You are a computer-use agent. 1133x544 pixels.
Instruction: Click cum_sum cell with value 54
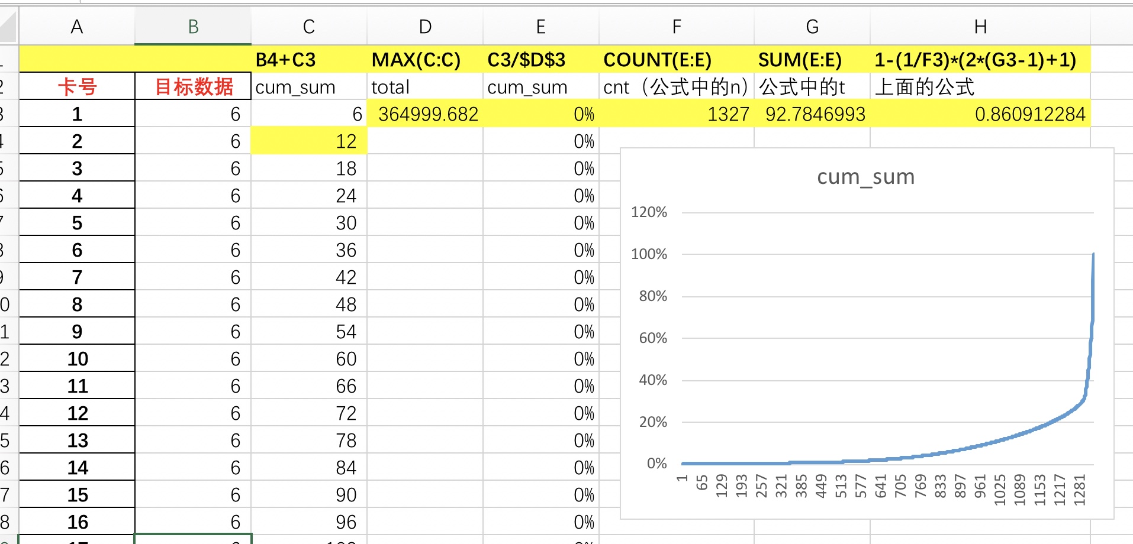point(309,331)
